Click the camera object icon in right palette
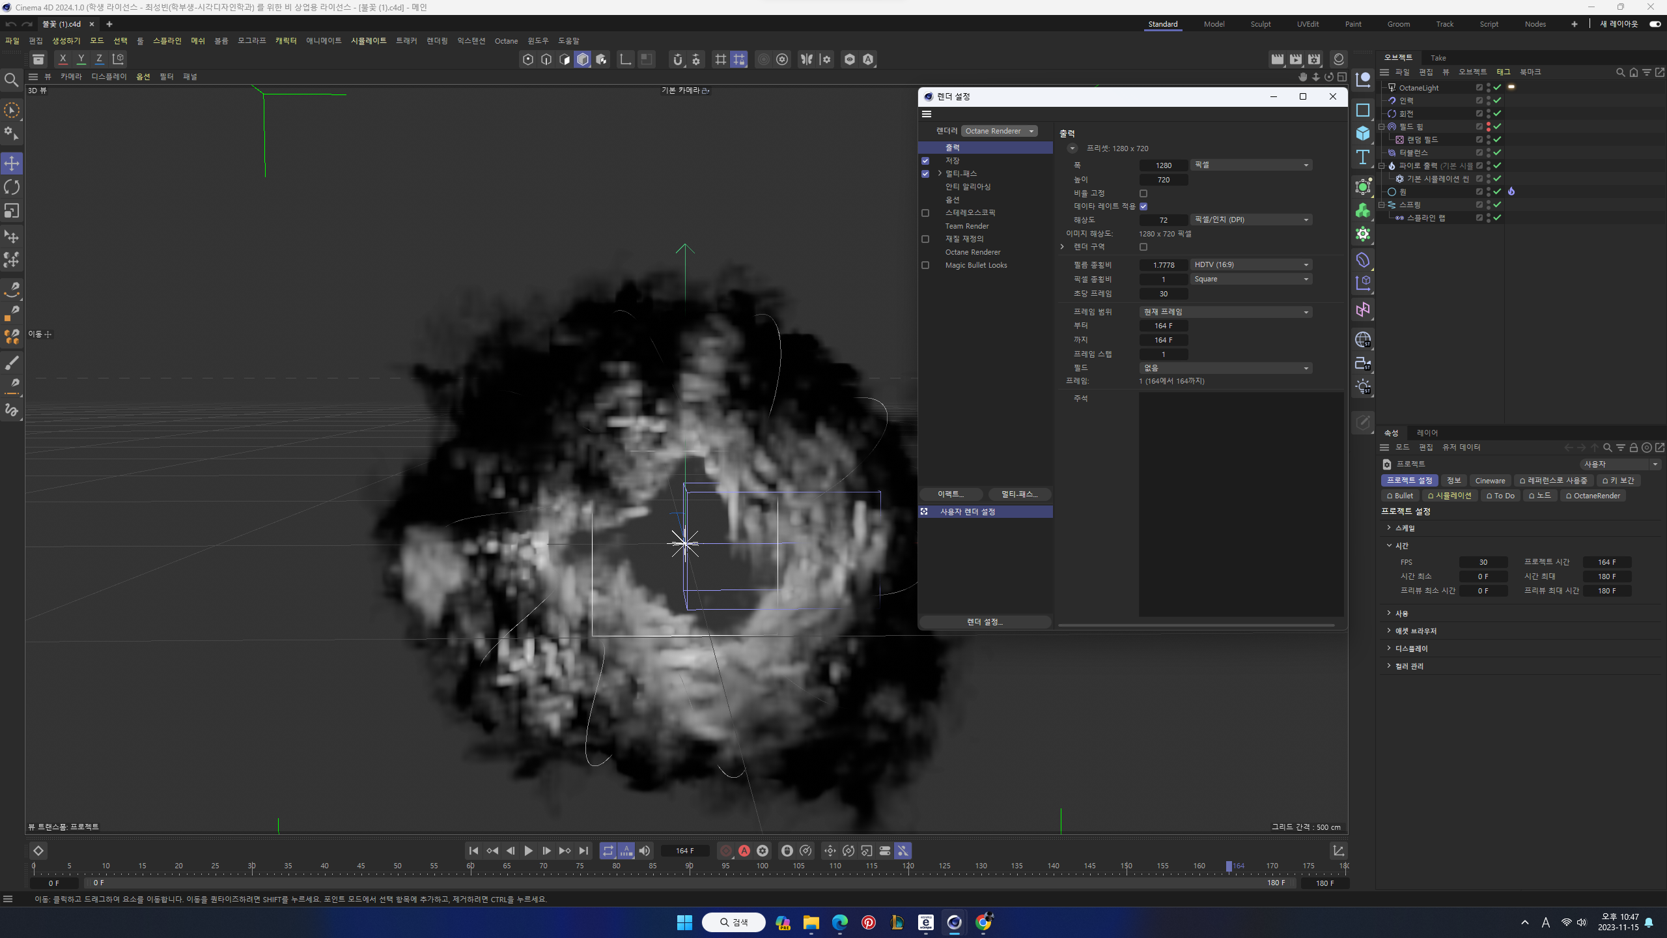 coord(1363,364)
